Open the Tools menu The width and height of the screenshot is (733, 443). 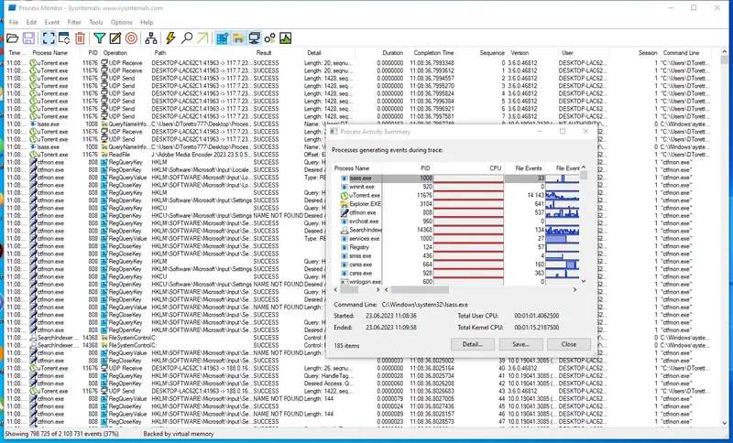pyautogui.click(x=95, y=21)
